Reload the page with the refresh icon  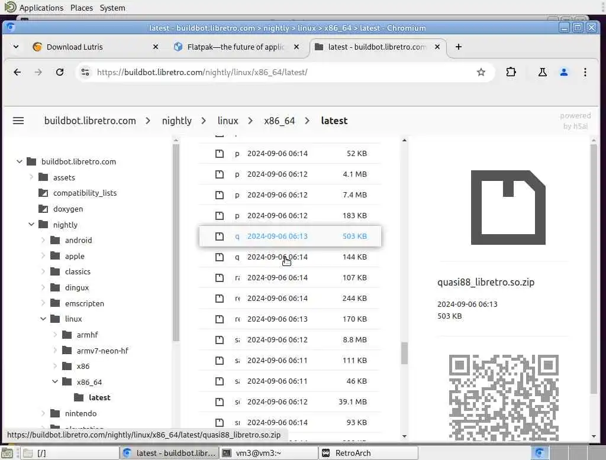pos(60,72)
